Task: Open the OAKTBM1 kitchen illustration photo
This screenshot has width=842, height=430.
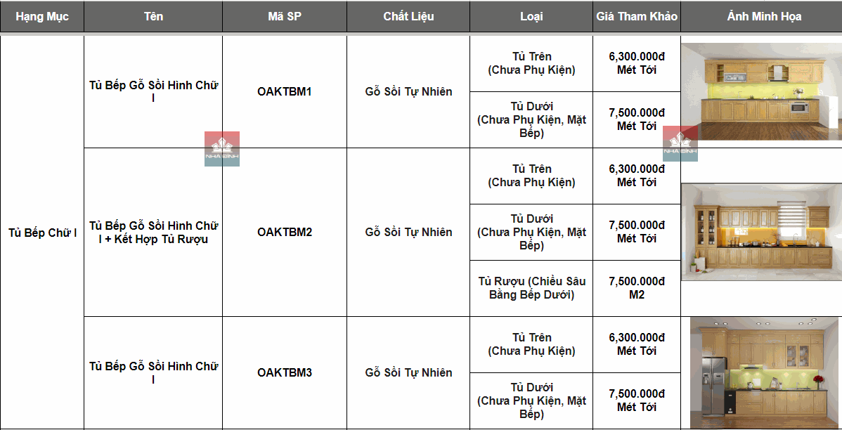Action: tap(761, 91)
